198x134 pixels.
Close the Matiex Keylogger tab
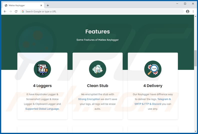point(41,6)
